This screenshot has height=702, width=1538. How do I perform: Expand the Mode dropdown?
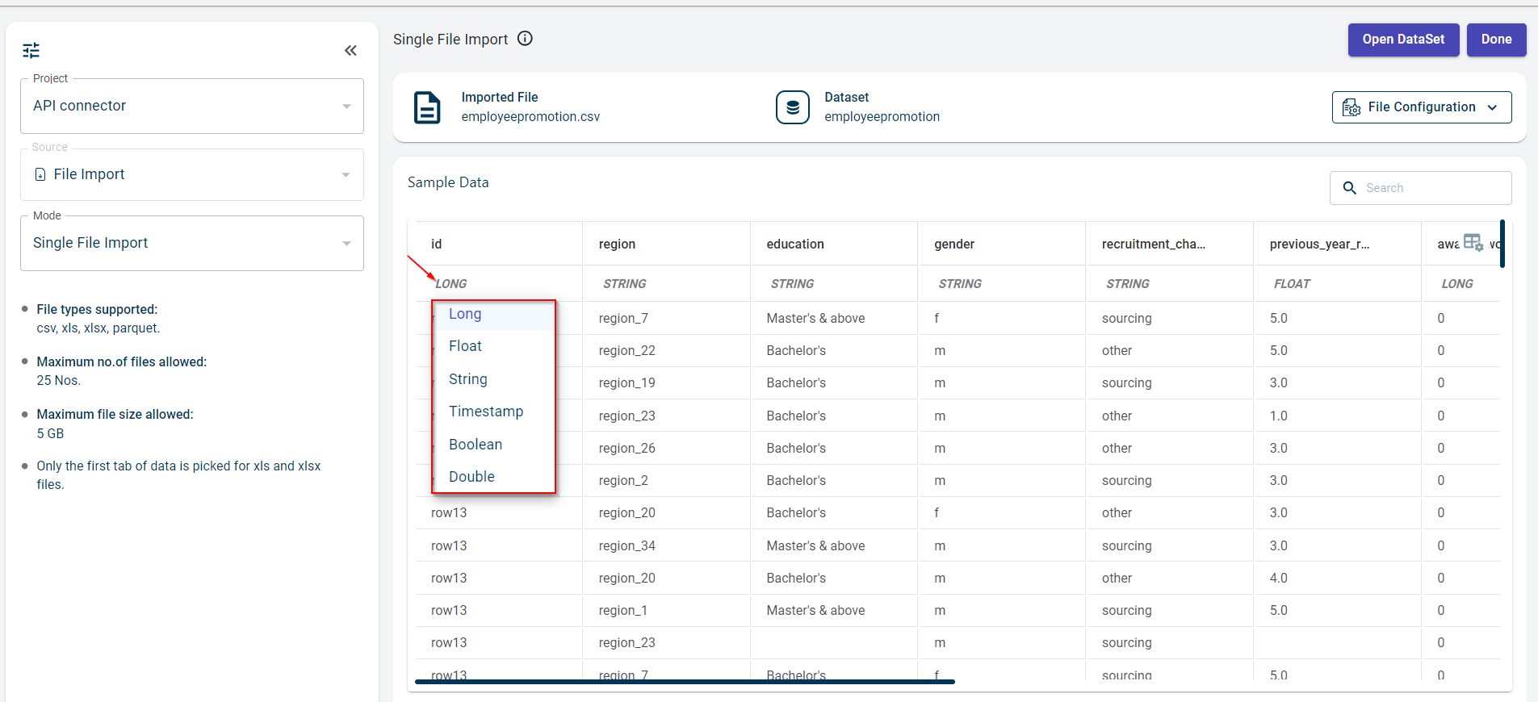[346, 244]
